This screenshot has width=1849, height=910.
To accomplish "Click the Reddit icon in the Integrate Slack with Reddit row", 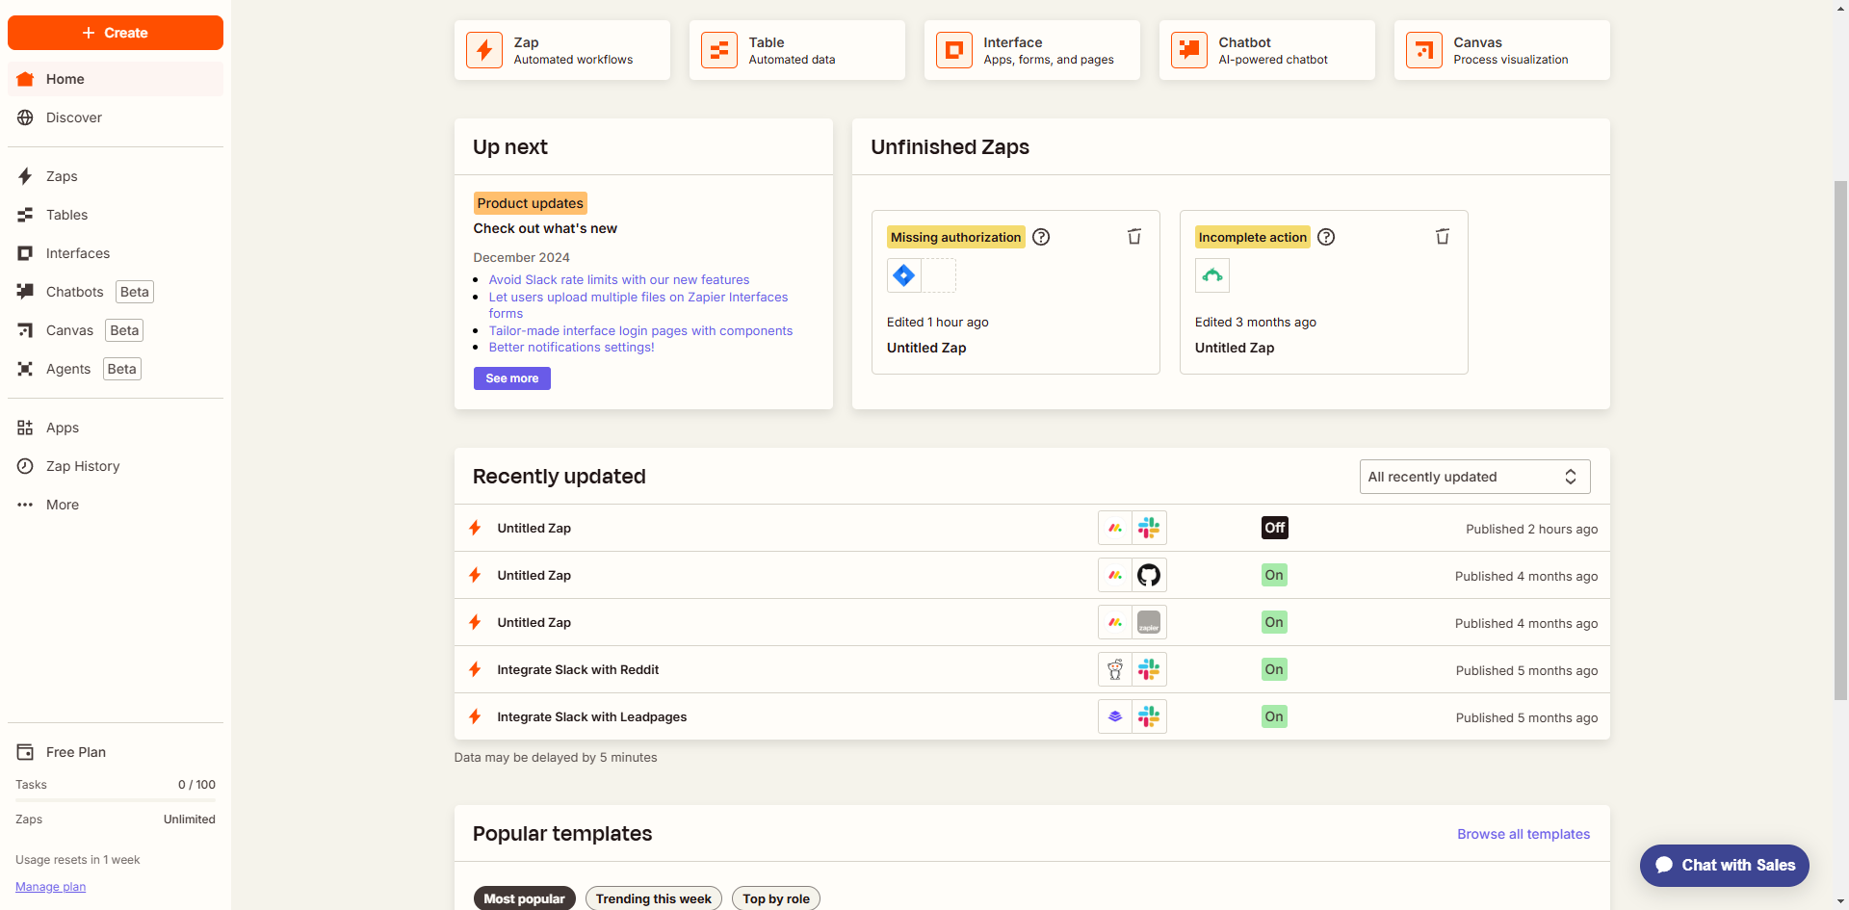I will click(x=1115, y=669).
